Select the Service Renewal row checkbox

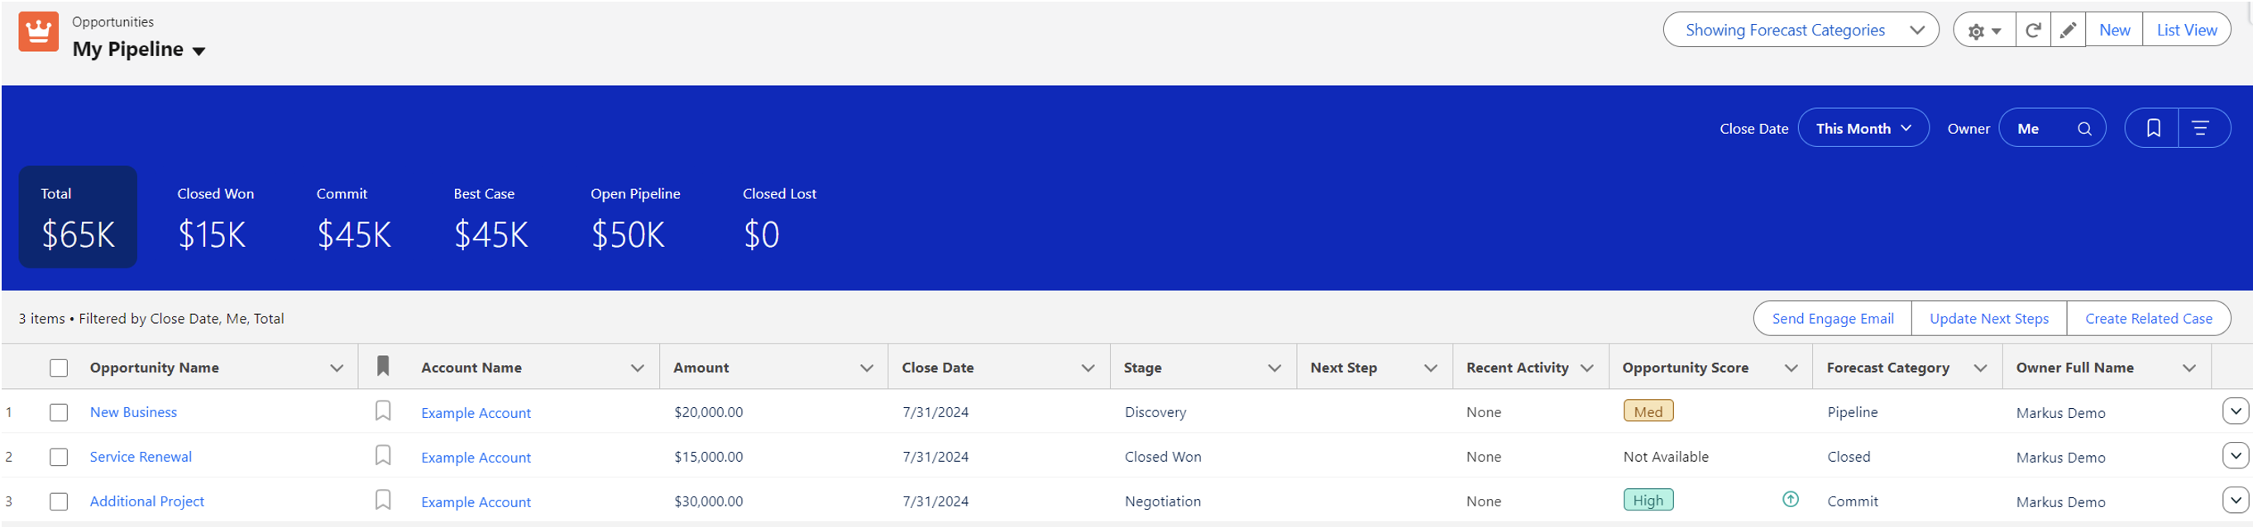(x=59, y=457)
